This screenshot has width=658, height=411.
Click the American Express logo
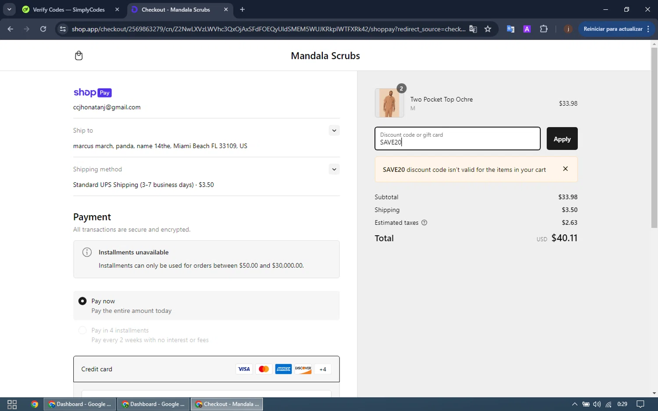pyautogui.click(x=283, y=369)
